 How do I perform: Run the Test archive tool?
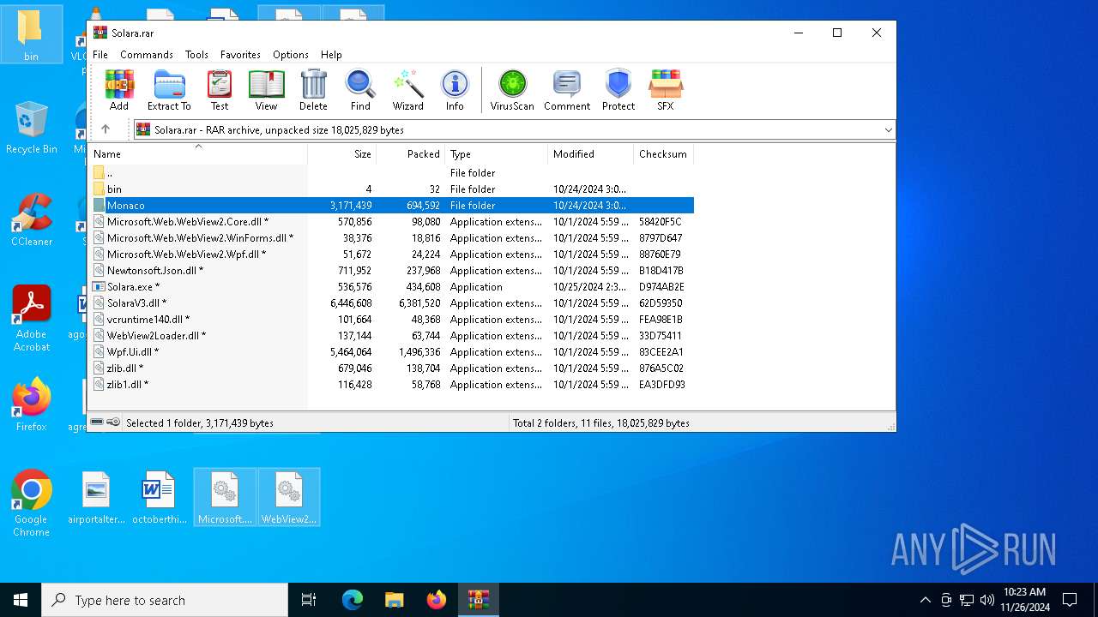pos(220,90)
